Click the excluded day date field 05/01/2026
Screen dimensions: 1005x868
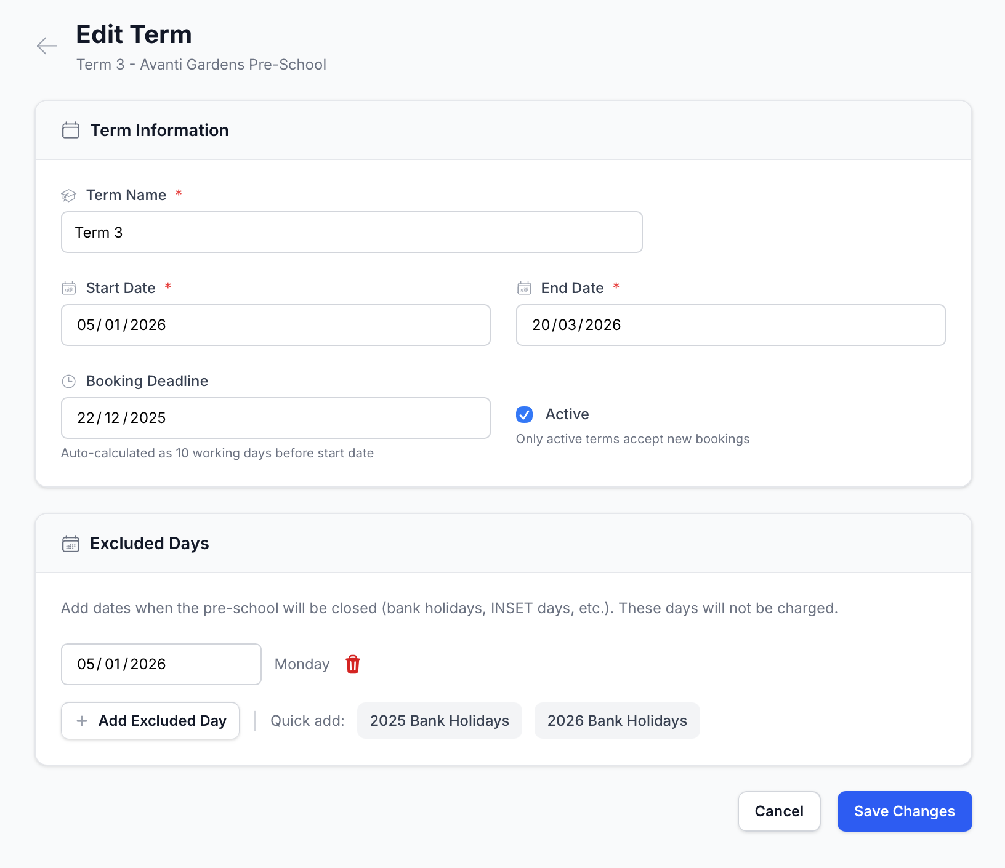tap(161, 664)
